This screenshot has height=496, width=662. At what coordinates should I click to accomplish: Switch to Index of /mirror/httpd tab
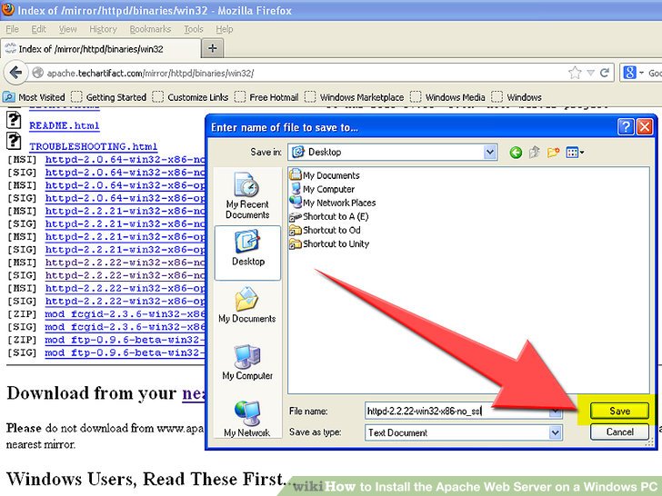[x=100, y=48]
